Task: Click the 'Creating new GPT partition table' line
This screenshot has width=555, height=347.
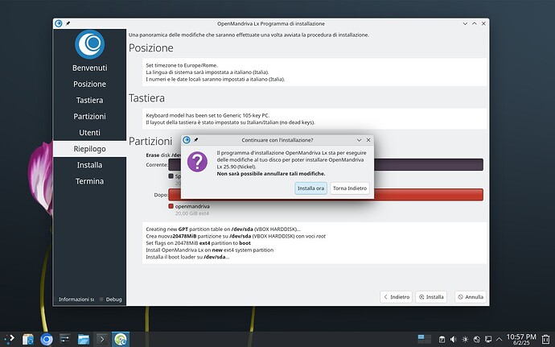Action: pos(223,229)
